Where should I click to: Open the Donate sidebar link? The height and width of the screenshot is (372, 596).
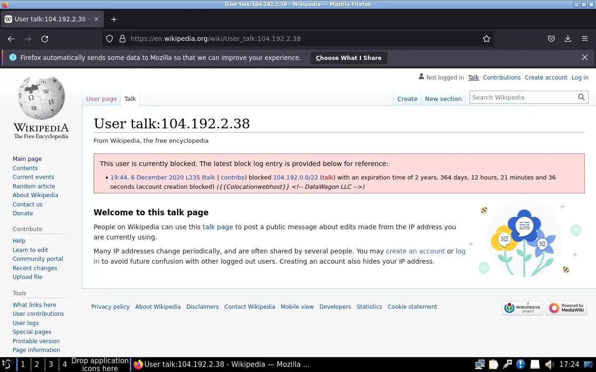(23, 213)
